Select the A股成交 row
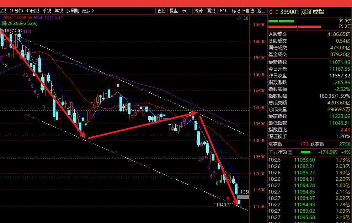Image resolution: width=352 pixels, height=223 pixels. point(310,34)
